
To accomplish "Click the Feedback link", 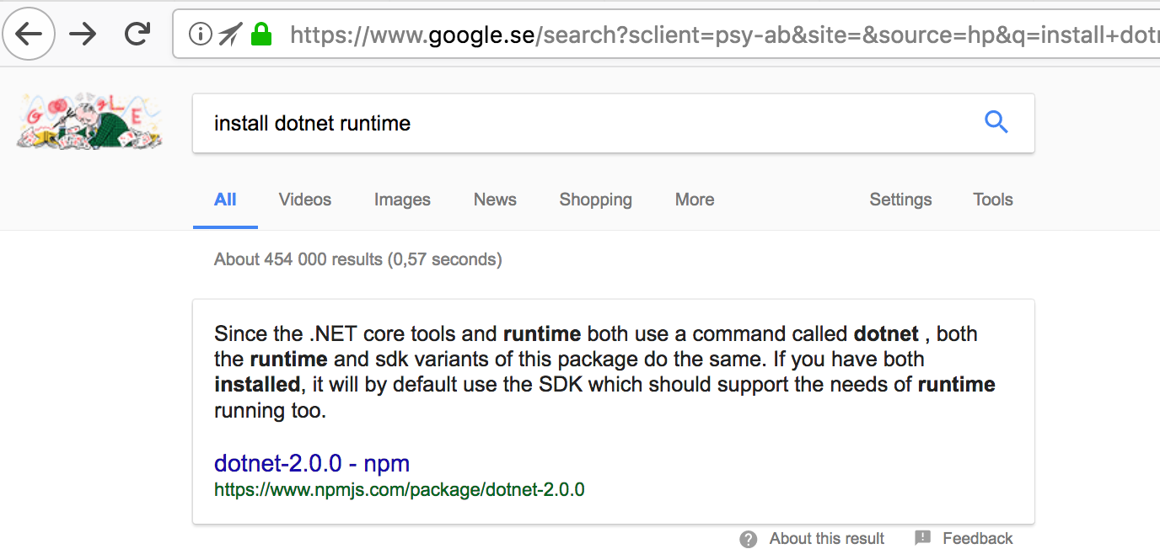I will (x=978, y=539).
